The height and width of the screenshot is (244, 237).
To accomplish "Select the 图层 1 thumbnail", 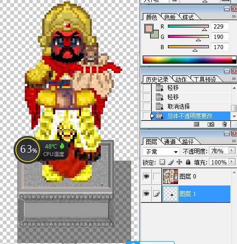I will coord(170,194).
